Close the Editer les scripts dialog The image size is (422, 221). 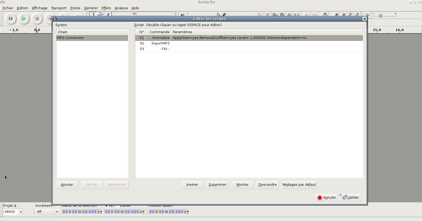(x=365, y=19)
